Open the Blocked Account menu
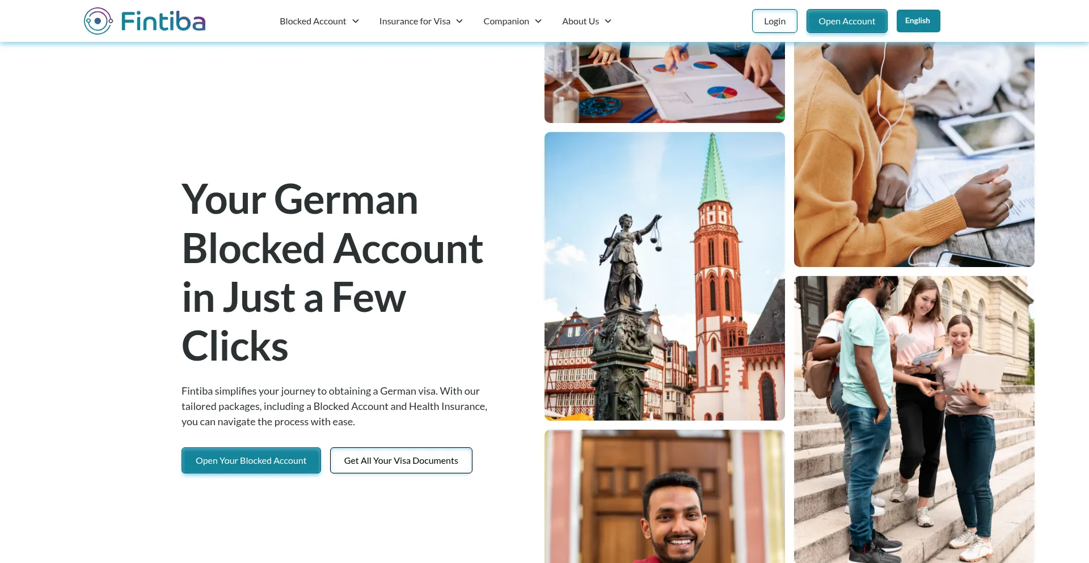The width and height of the screenshot is (1089, 563). (x=313, y=22)
